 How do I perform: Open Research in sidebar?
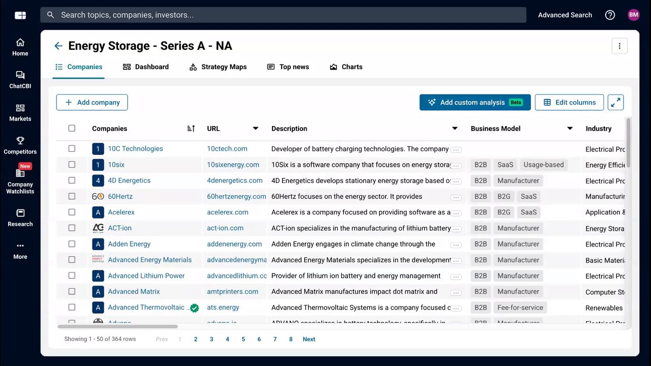click(x=20, y=218)
